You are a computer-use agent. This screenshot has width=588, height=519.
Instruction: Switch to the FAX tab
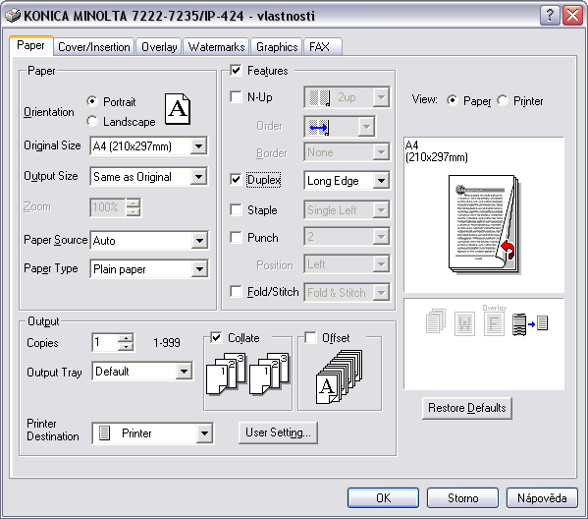pos(323,47)
